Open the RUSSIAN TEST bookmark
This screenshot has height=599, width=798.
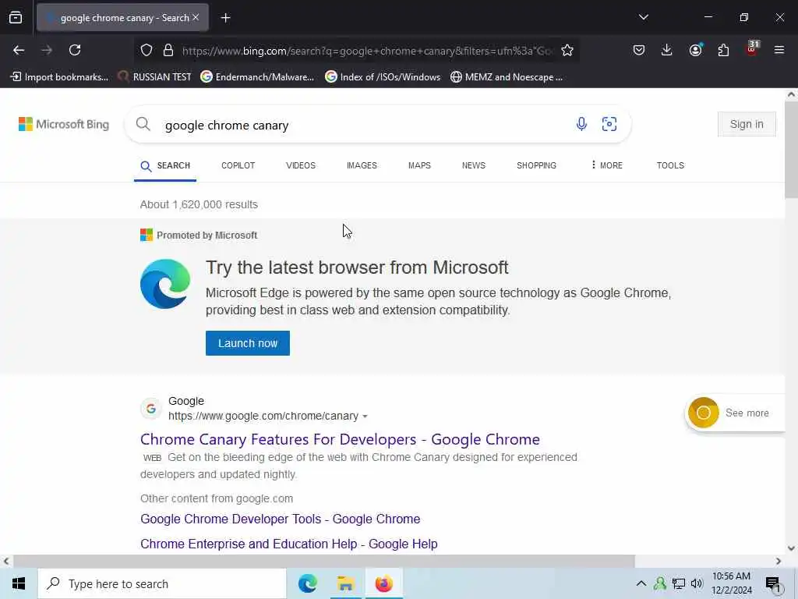(154, 77)
